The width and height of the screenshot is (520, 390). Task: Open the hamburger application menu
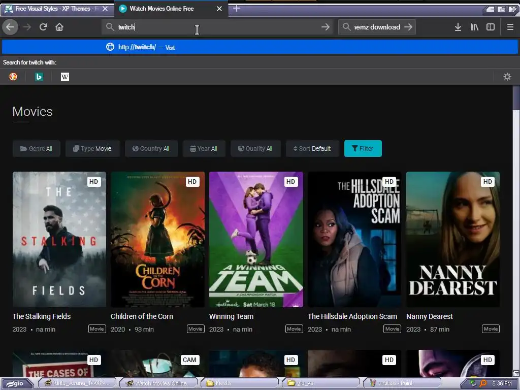[510, 27]
